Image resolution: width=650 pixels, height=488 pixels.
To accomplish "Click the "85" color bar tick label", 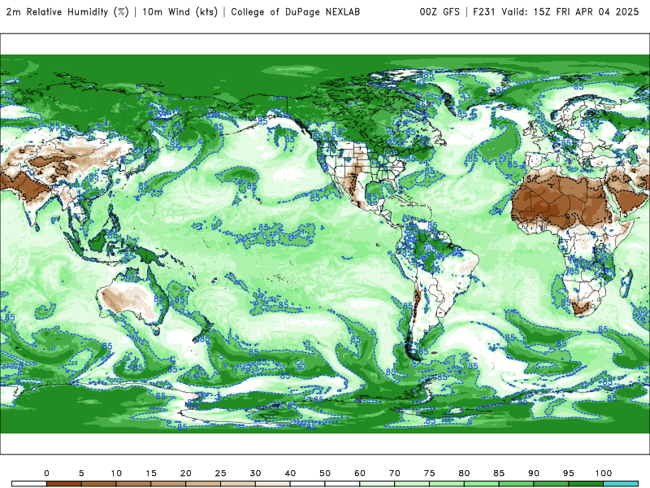I will click(499, 473).
